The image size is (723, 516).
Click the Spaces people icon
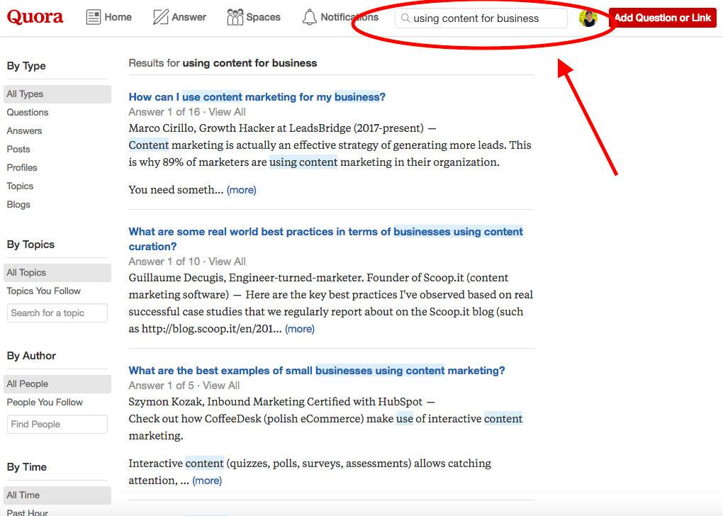[x=235, y=18]
